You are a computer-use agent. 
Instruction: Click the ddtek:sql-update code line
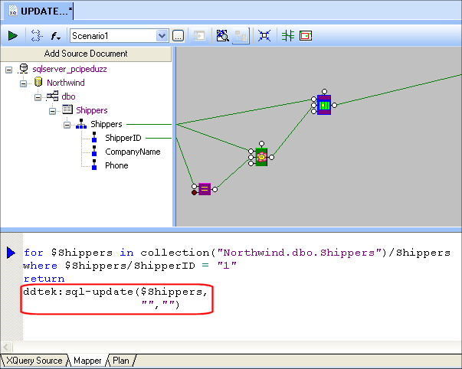116,292
